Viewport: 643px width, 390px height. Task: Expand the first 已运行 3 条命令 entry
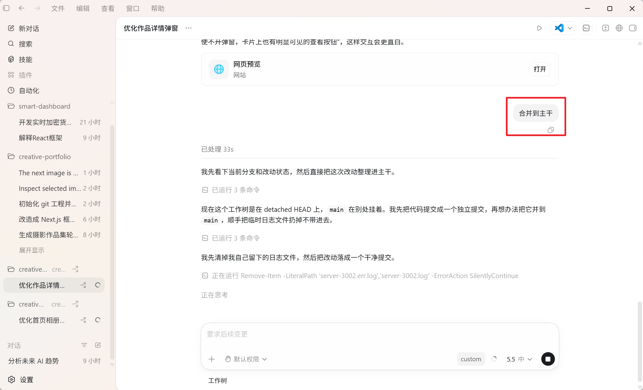[231, 190]
